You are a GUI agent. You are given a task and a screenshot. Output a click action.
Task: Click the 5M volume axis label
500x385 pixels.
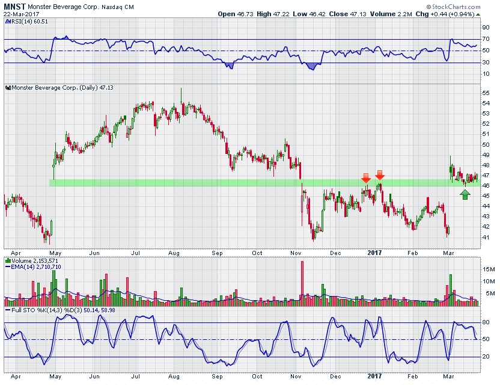[490, 294]
